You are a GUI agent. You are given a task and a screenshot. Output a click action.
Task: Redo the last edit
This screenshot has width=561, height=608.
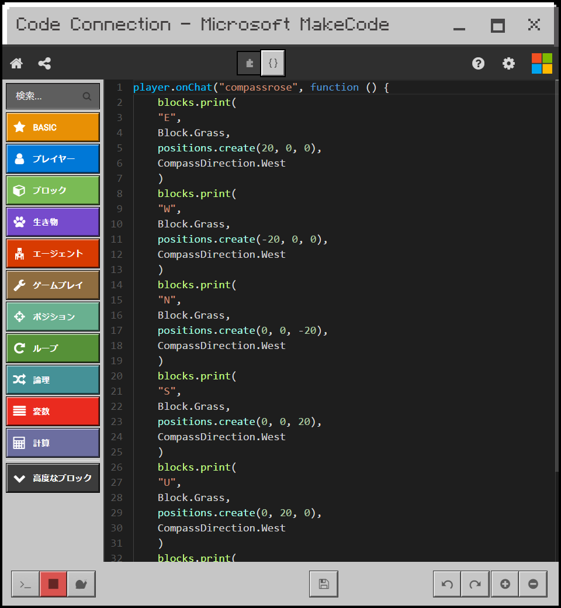[475, 584]
